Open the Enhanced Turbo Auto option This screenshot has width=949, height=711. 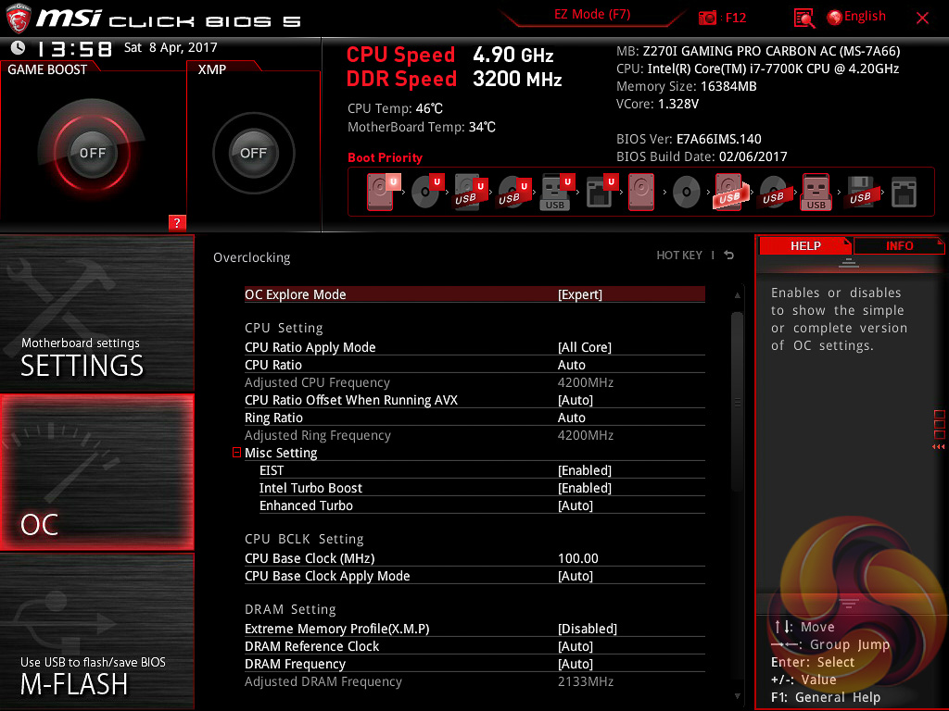click(482, 505)
